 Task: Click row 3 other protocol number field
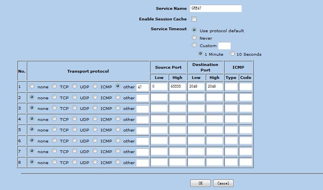coord(142,109)
